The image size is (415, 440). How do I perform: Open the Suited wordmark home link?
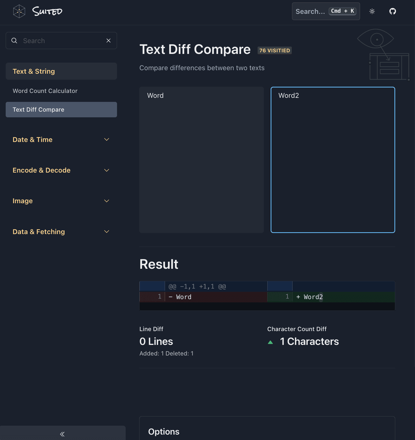(47, 11)
